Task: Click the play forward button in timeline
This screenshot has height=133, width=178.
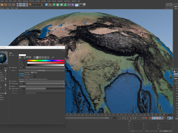Action: pos(129,118)
